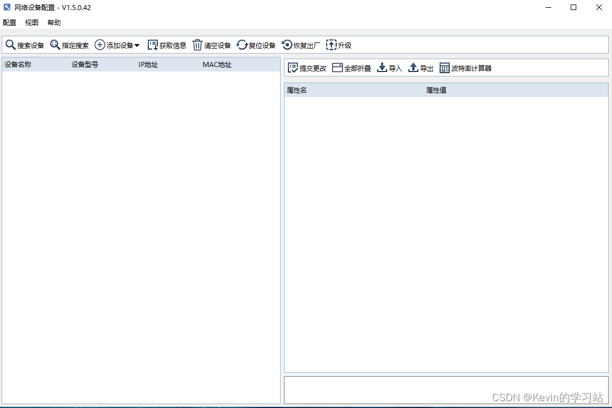The image size is (612, 408).
Task: Click the 清空设备 clear devices trash icon
Action: [x=212, y=45]
